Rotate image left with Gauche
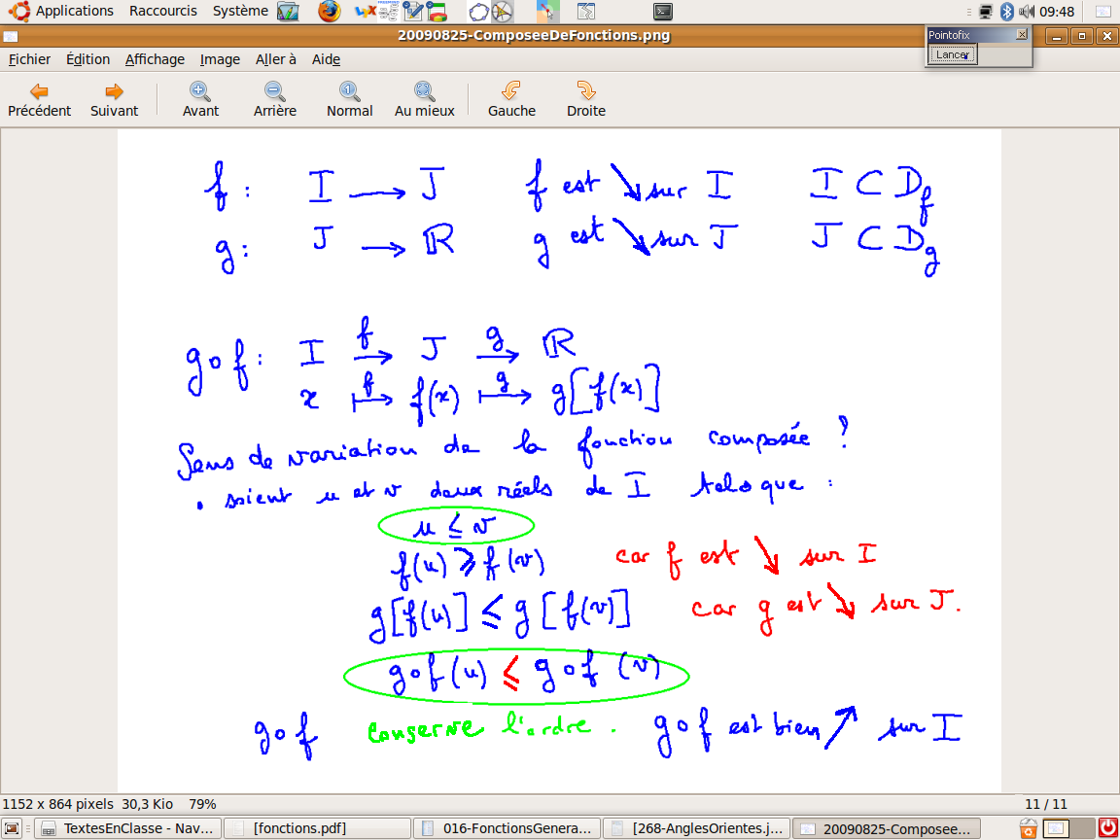1120x840 pixels. point(511,99)
